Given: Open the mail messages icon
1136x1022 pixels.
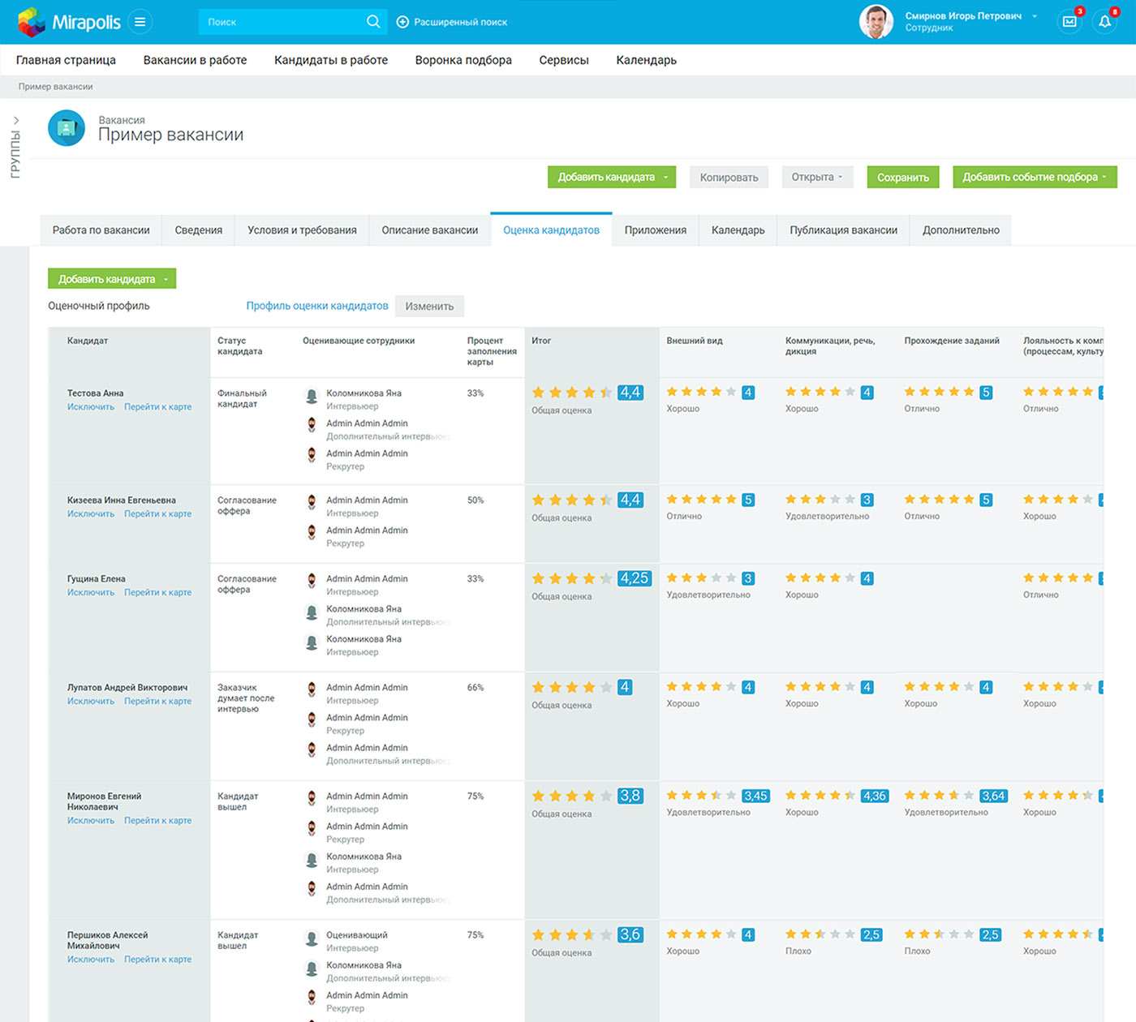Looking at the screenshot, I should pos(1070,22).
